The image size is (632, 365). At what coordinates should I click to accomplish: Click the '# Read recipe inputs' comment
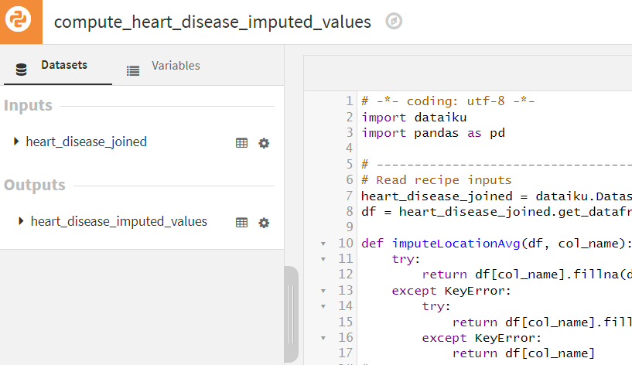pos(436,180)
